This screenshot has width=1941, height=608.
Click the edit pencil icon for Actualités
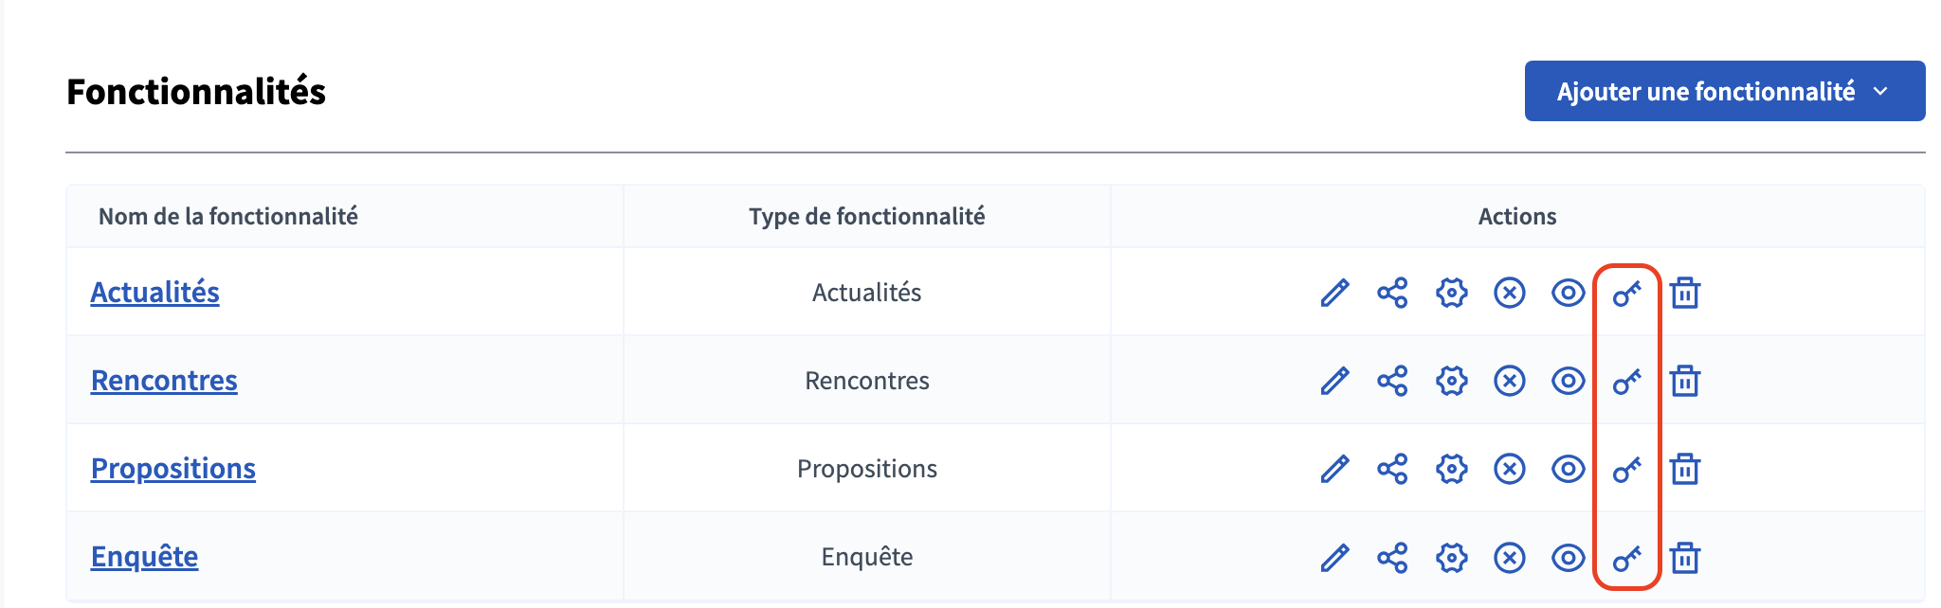click(x=1334, y=293)
